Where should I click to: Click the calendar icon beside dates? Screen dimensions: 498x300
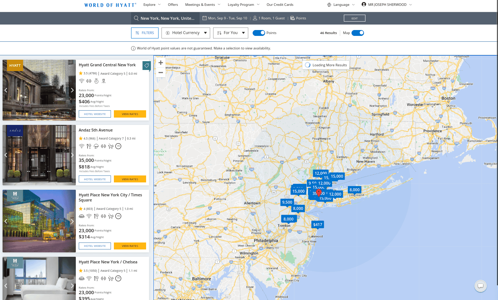205,18
